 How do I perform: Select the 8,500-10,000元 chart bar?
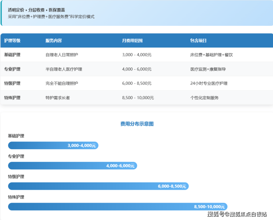point(118,207)
